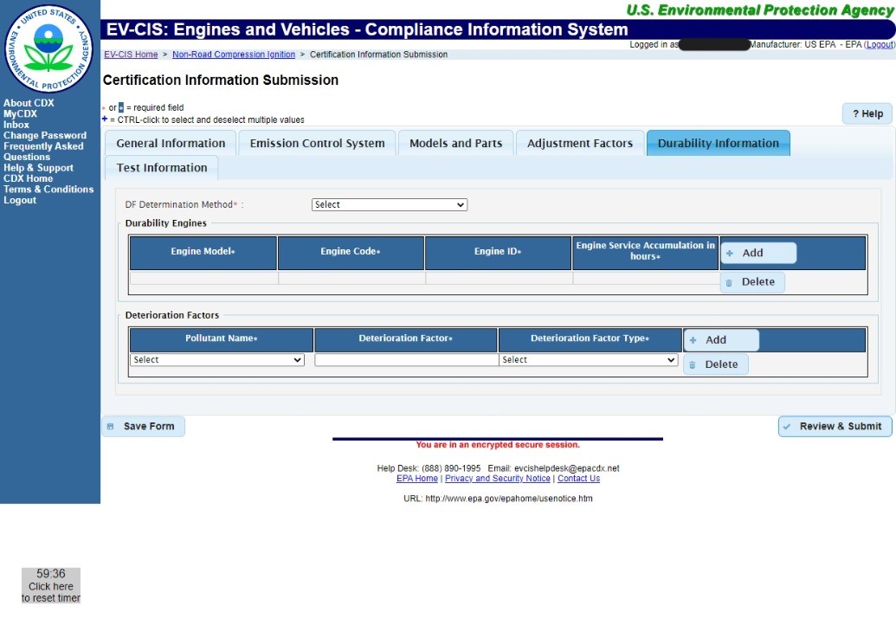Select Durability Information tab
This screenshot has width=896, height=625.
[x=719, y=143]
